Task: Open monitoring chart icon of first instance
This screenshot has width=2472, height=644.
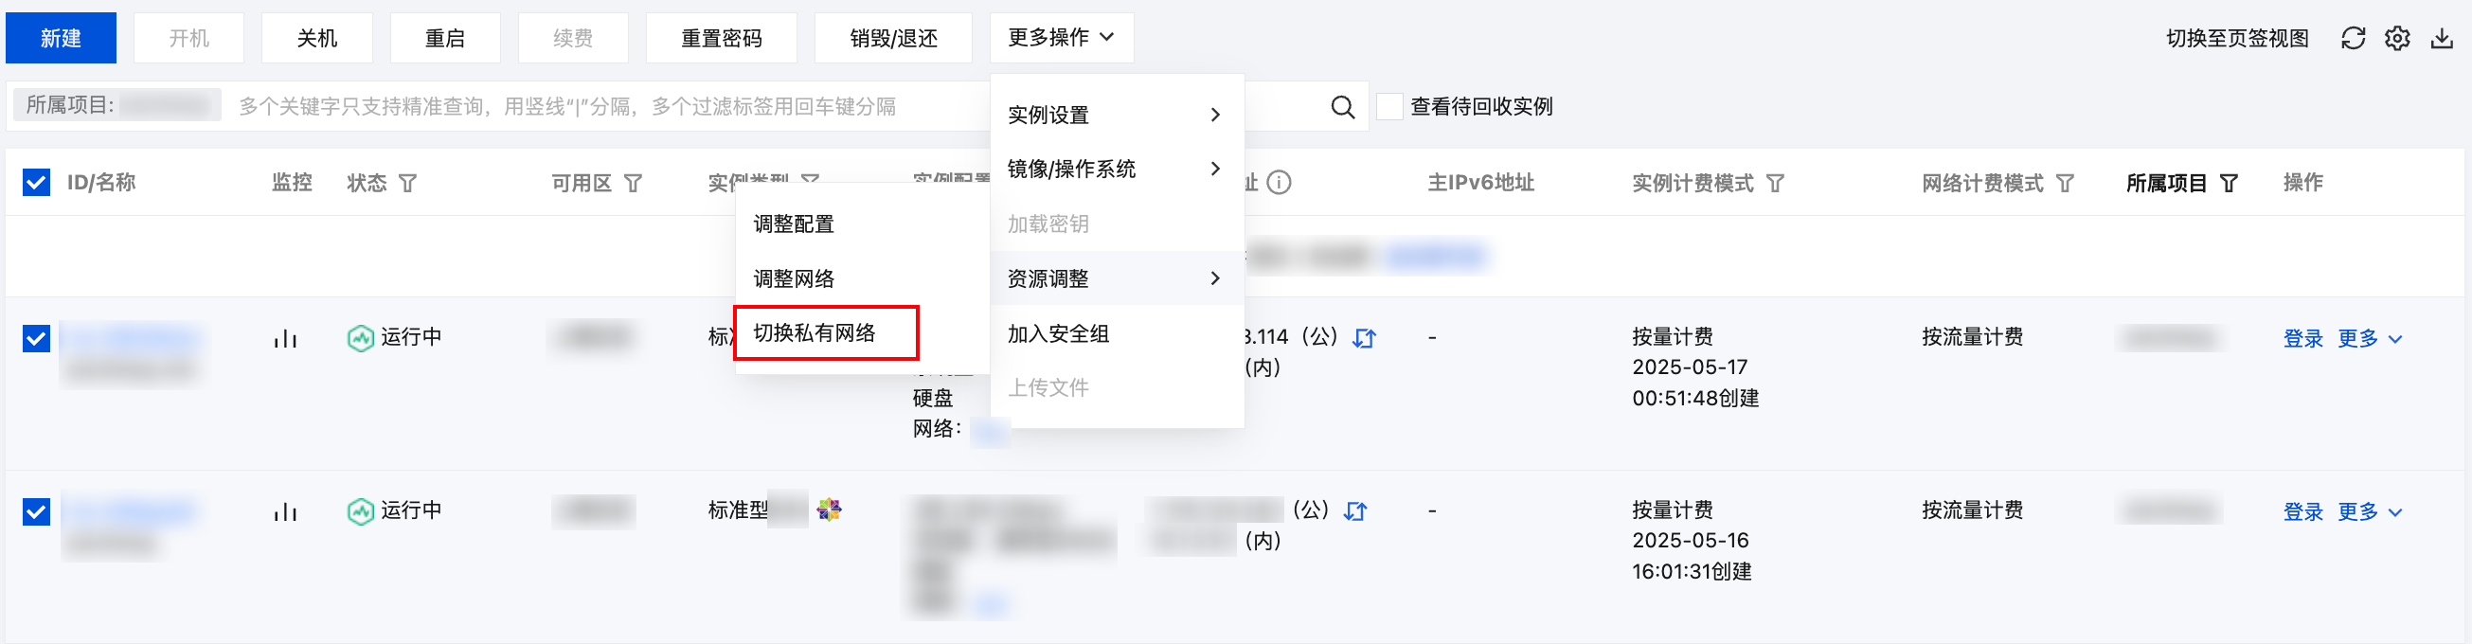Action: coord(285,338)
